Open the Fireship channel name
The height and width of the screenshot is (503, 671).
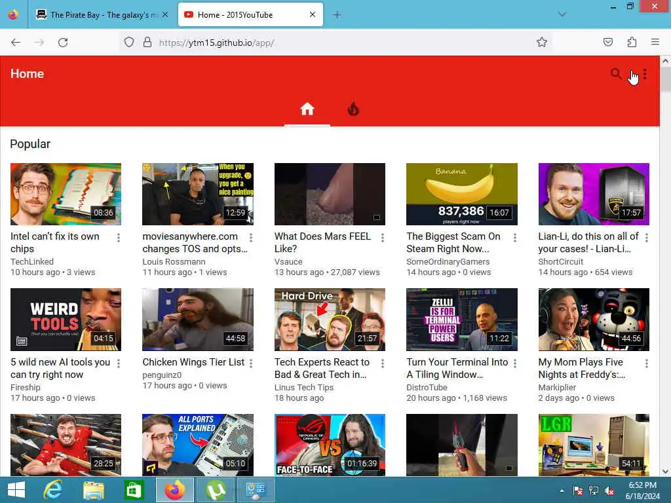click(26, 388)
